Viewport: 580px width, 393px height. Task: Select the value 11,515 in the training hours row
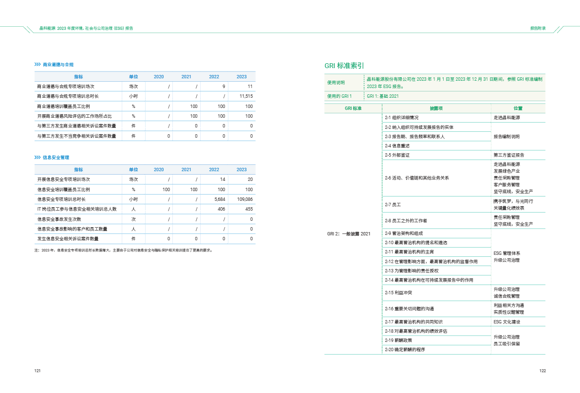(x=246, y=96)
